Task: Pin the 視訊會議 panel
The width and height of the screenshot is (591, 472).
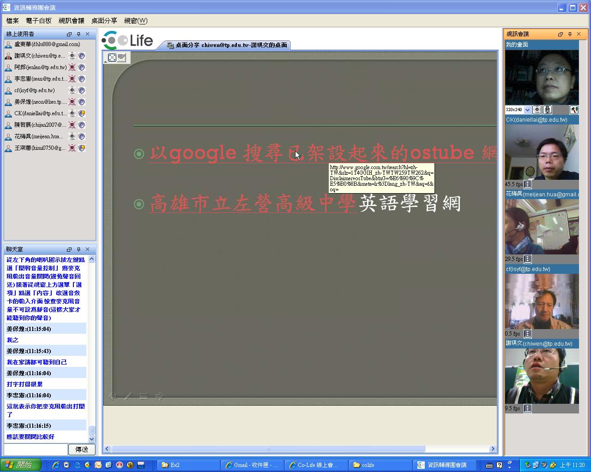Action: click(x=570, y=34)
